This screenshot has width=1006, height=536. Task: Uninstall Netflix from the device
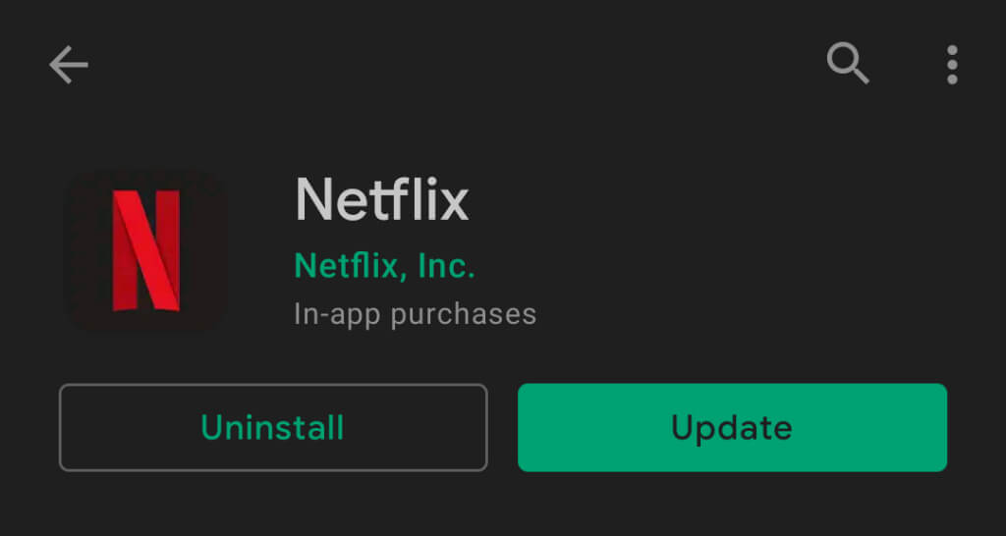273,427
